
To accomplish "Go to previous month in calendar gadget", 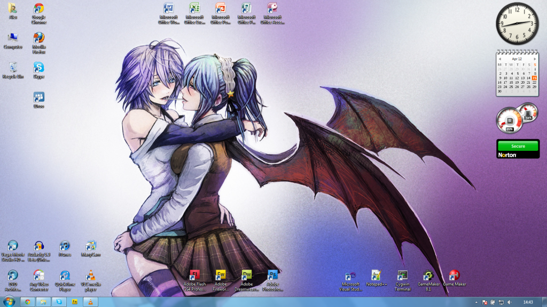I will 500,59.
